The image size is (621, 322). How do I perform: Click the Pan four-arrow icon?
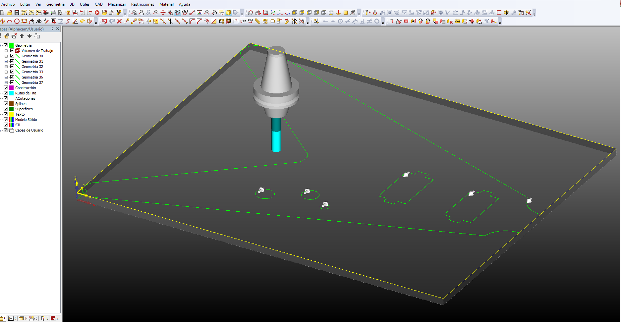click(163, 13)
